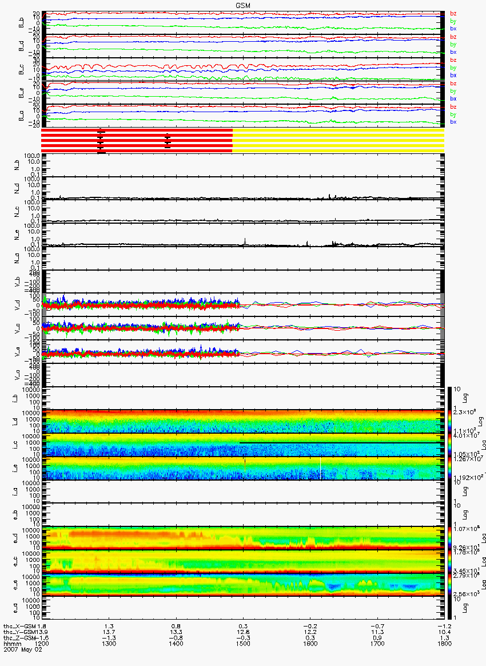Click the 2.79×10⁸ color scale value
The height and width of the screenshot is (666, 486).
tap(468, 575)
